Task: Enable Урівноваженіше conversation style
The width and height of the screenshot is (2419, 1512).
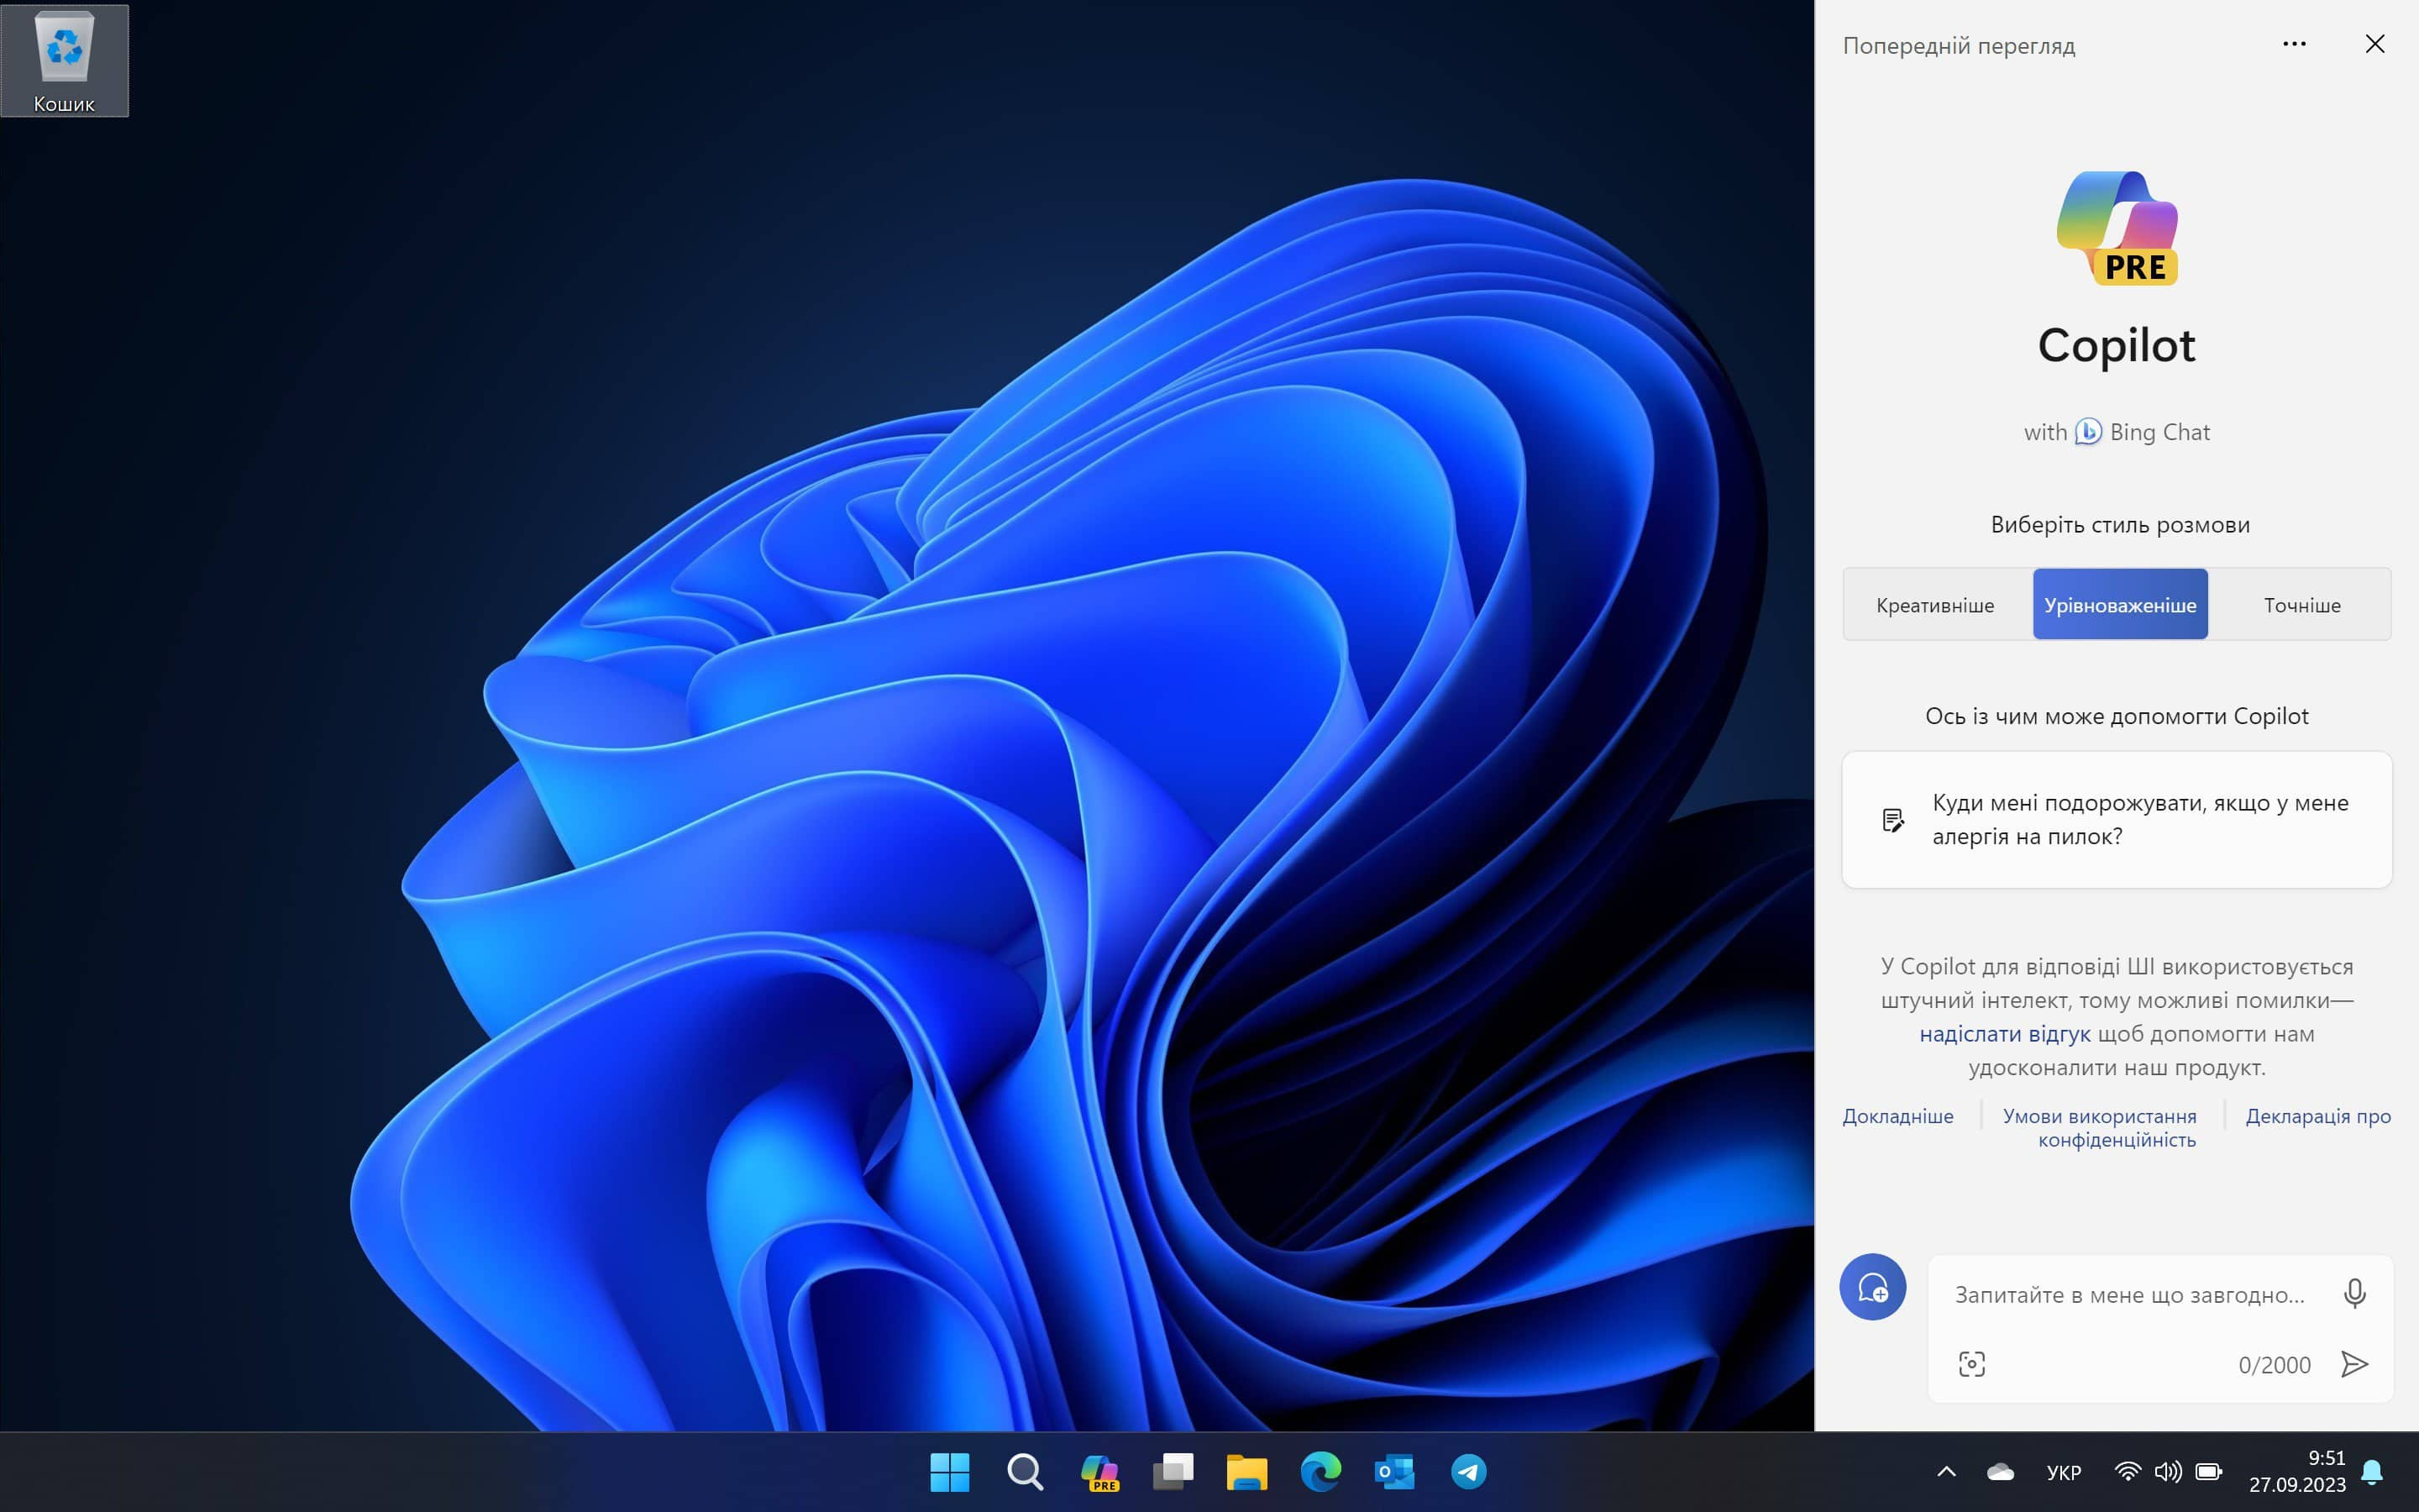Action: point(2119,605)
